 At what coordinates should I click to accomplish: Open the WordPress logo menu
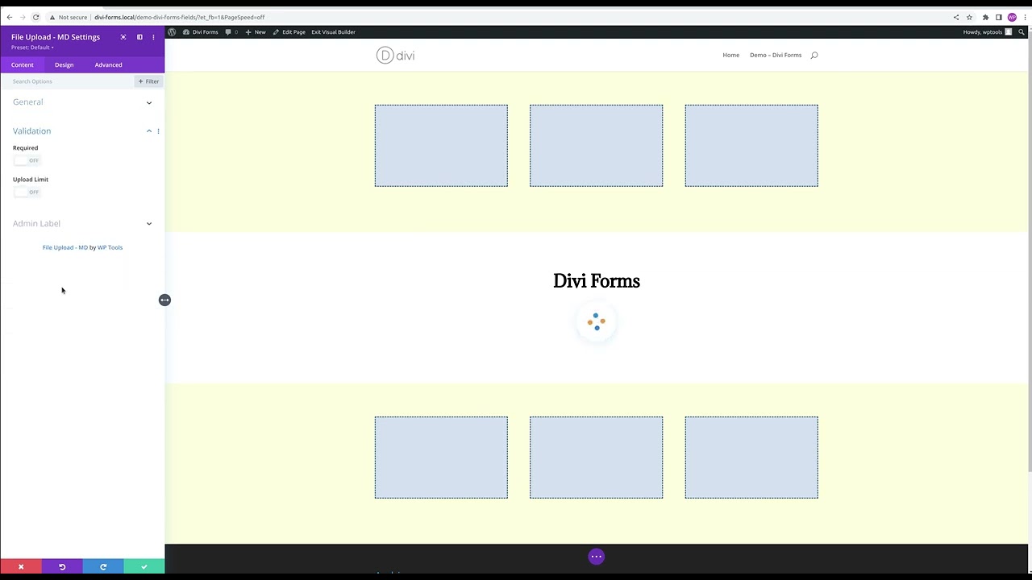(172, 32)
